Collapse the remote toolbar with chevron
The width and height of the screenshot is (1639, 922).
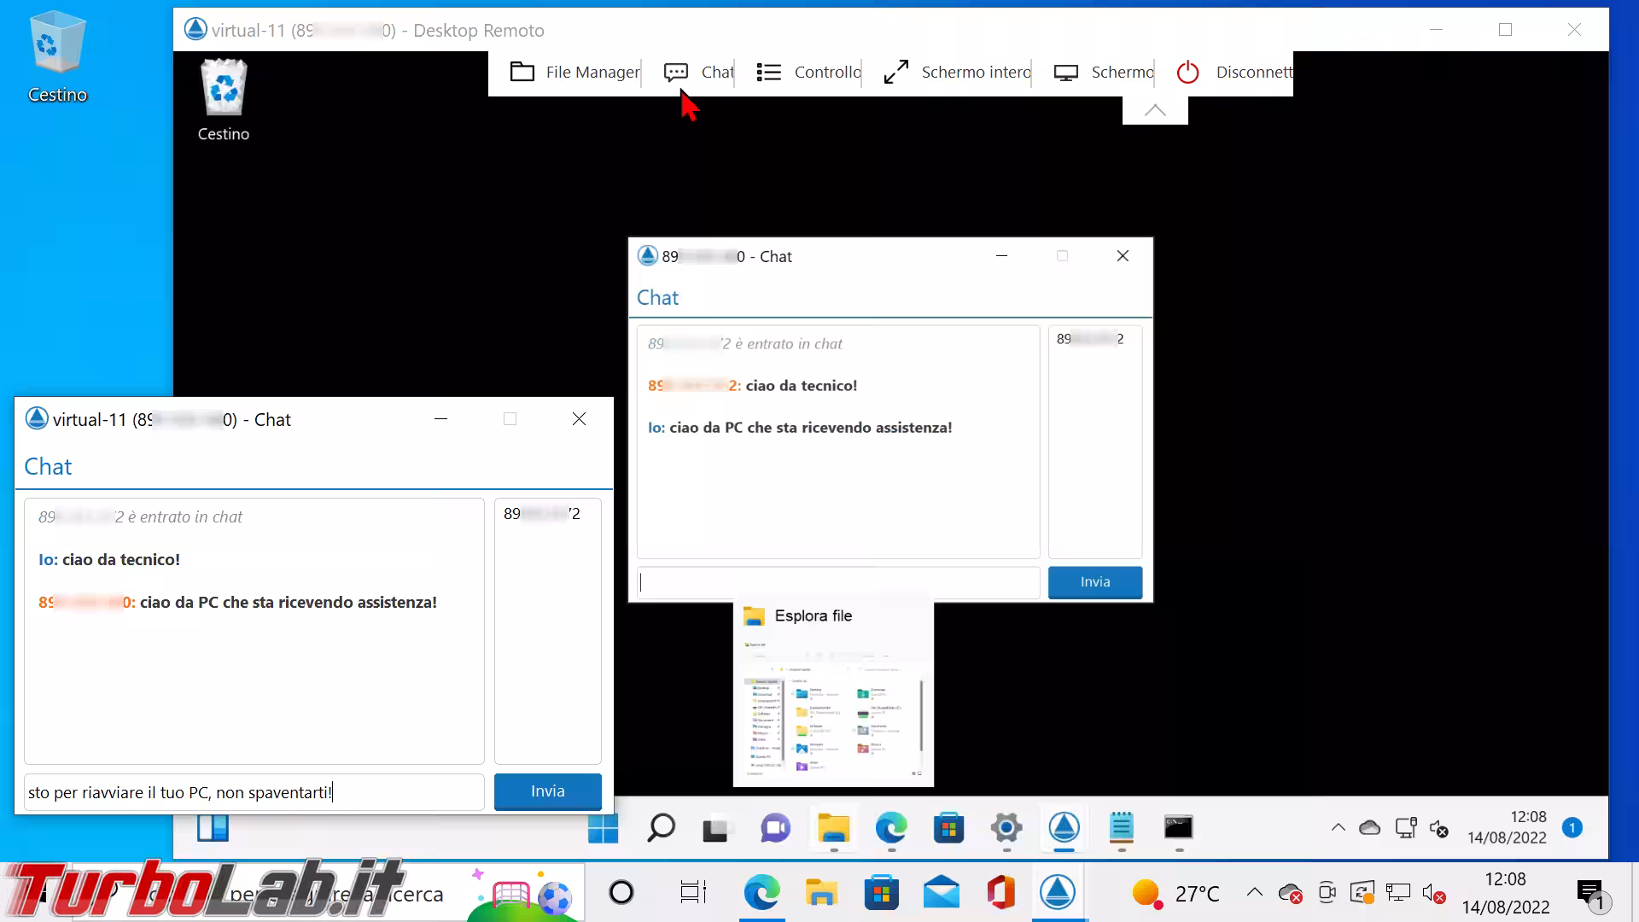1155,110
